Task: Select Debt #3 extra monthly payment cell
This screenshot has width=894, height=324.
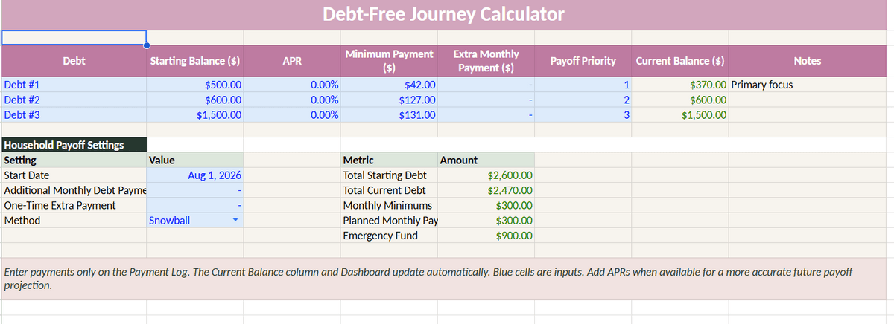Action: click(486, 115)
